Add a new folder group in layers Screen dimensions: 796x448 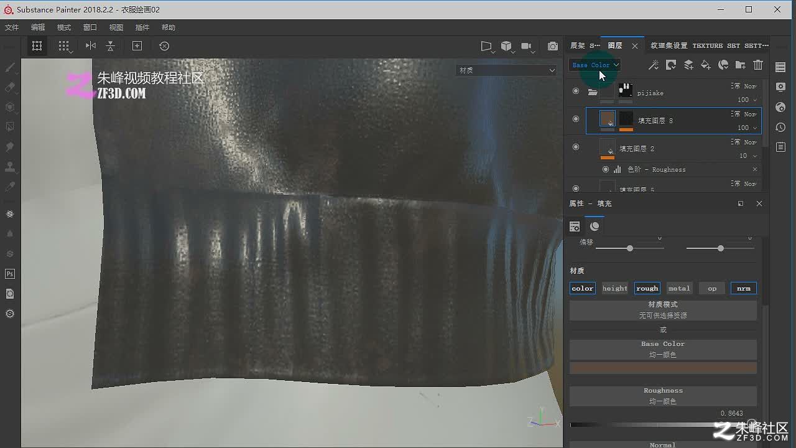pos(741,65)
